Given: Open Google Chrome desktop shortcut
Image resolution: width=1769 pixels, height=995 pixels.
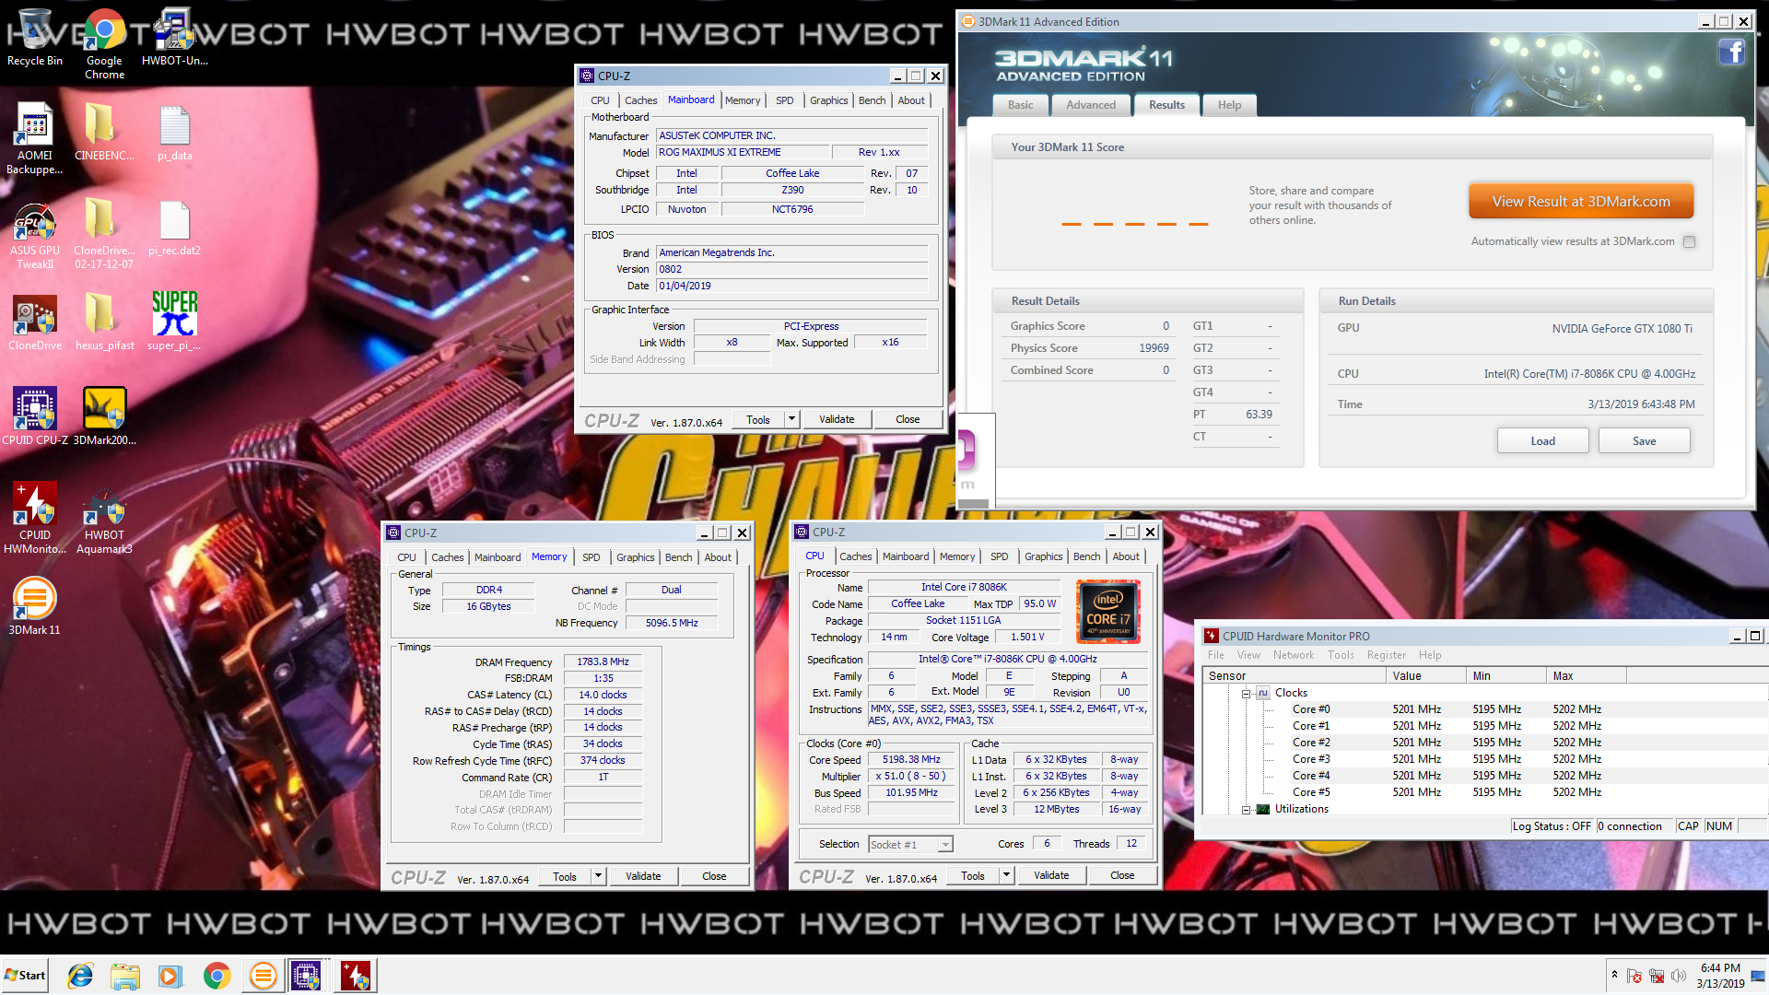Looking at the screenshot, I should (104, 44).
